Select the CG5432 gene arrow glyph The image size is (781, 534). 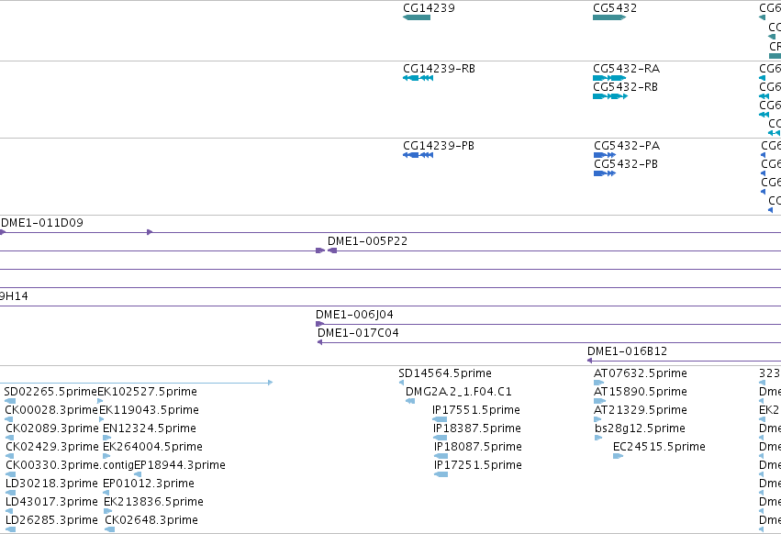(x=609, y=17)
